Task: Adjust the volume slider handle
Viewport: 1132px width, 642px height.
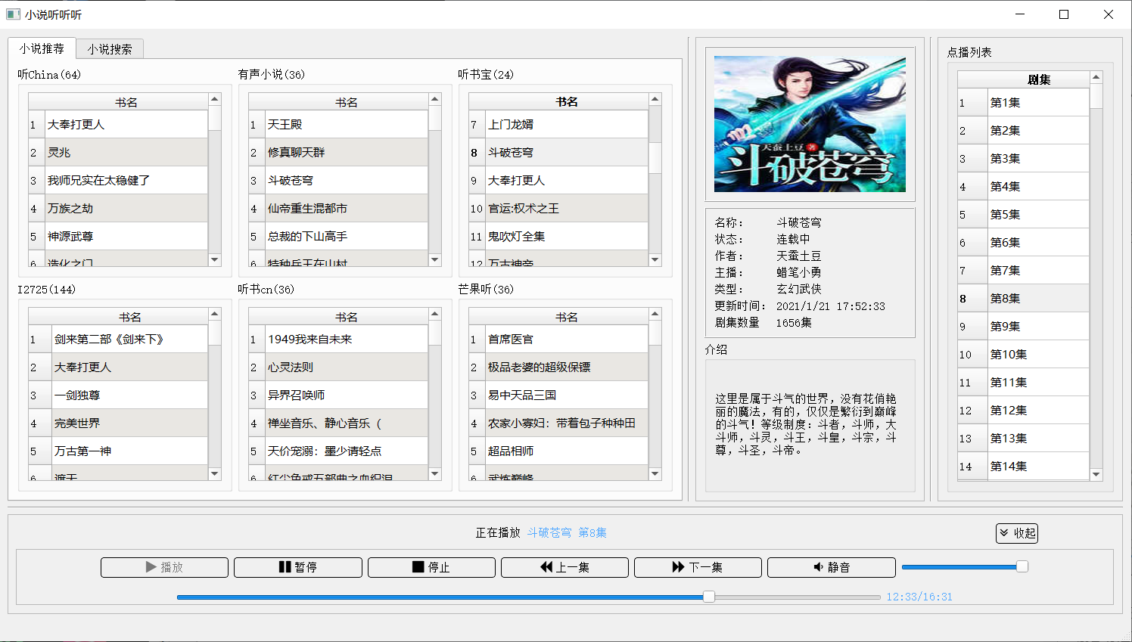Action: click(x=1022, y=566)
